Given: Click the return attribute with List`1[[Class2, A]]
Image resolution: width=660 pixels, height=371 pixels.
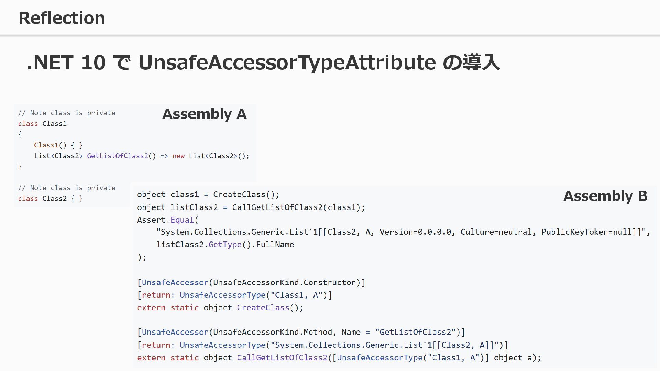Looking at the screenshot, I should (322, 345).
